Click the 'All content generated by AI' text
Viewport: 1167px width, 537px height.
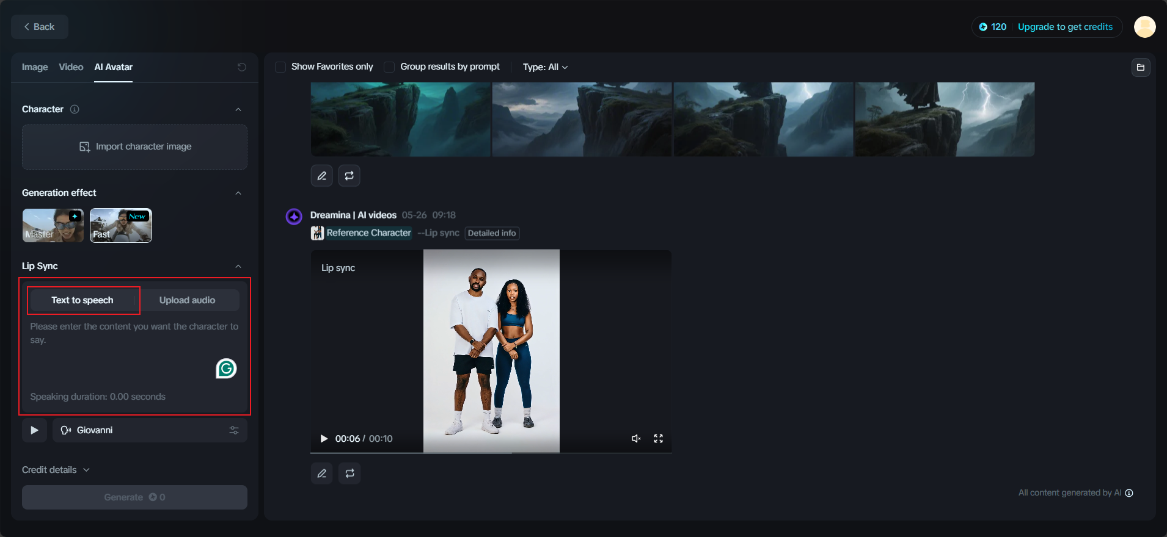pos(1070,493)
